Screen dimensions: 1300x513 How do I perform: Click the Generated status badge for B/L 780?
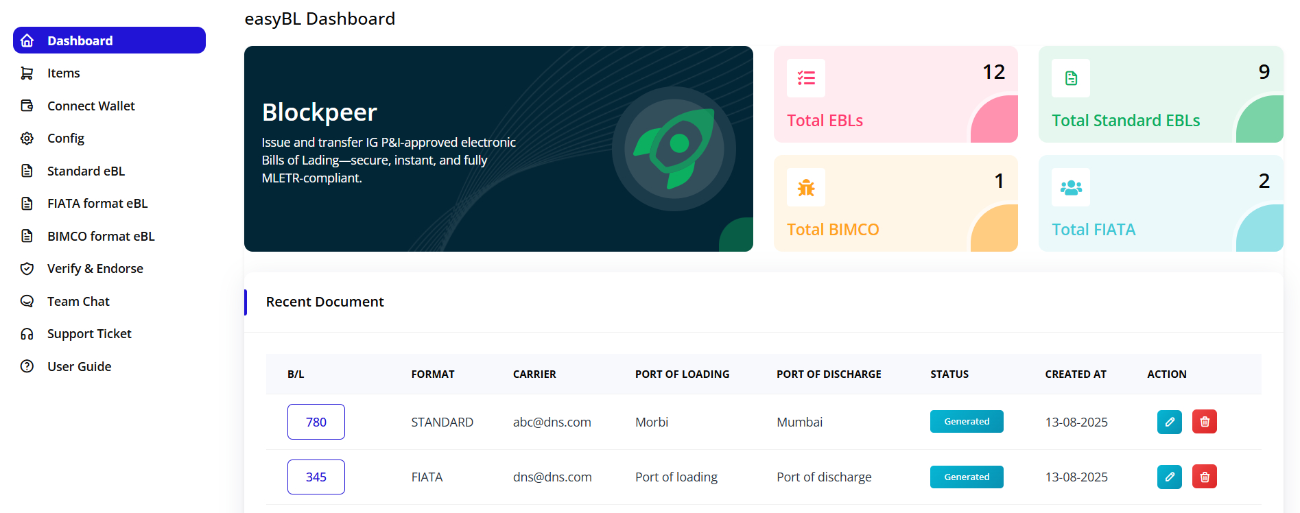point(967,421)
